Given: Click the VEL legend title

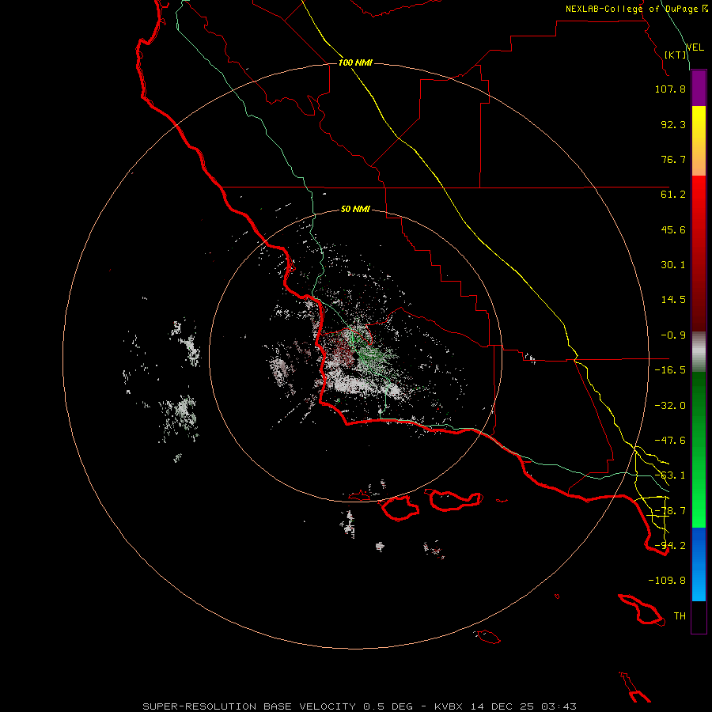Looking at the screenshot, I should (695, 47).
